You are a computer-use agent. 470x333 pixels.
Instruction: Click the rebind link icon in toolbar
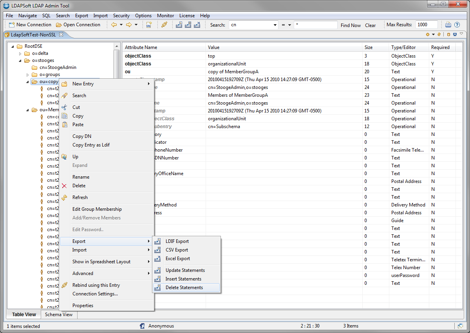click(x=164, y=25)
